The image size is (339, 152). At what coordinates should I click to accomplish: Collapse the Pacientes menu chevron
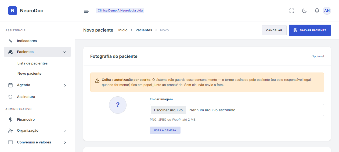point(64,52)
